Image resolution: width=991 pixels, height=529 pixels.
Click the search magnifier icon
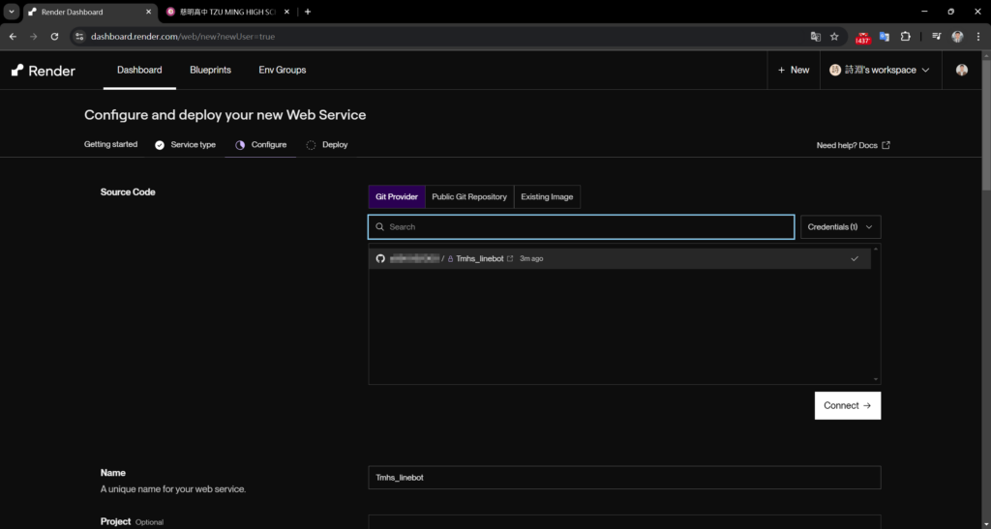(x=379, y=226)
